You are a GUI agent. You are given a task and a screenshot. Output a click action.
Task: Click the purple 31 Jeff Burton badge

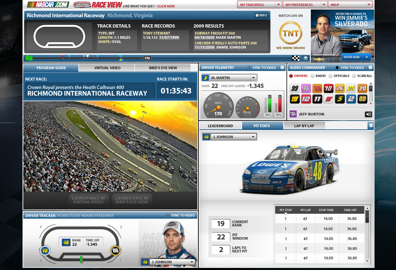coord(293,114)
